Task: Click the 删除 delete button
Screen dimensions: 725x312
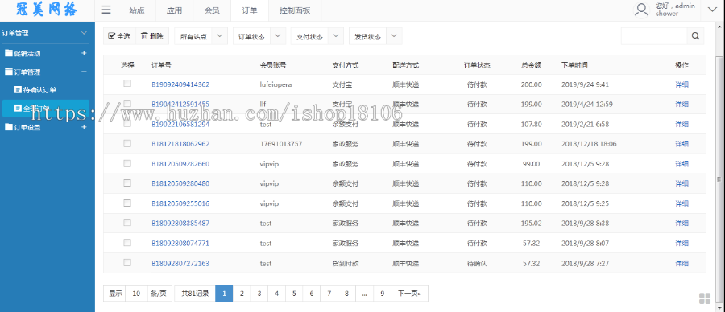Action: [152, 36]
